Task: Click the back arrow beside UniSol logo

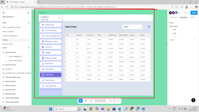Action: pos(59,18)
